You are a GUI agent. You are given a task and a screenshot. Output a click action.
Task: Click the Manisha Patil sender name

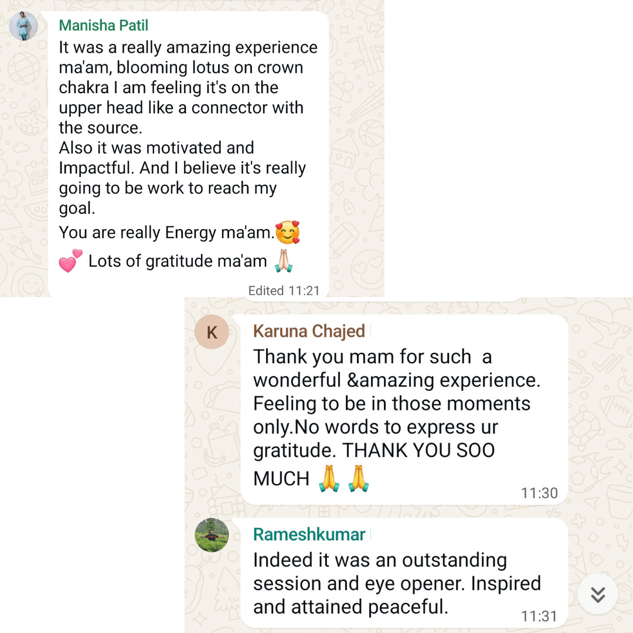(103, 26)
